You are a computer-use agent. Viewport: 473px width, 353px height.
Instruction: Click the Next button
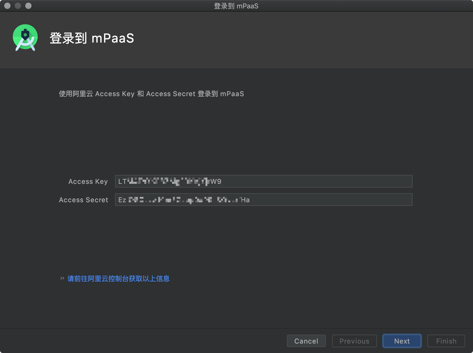coord(402,341)
